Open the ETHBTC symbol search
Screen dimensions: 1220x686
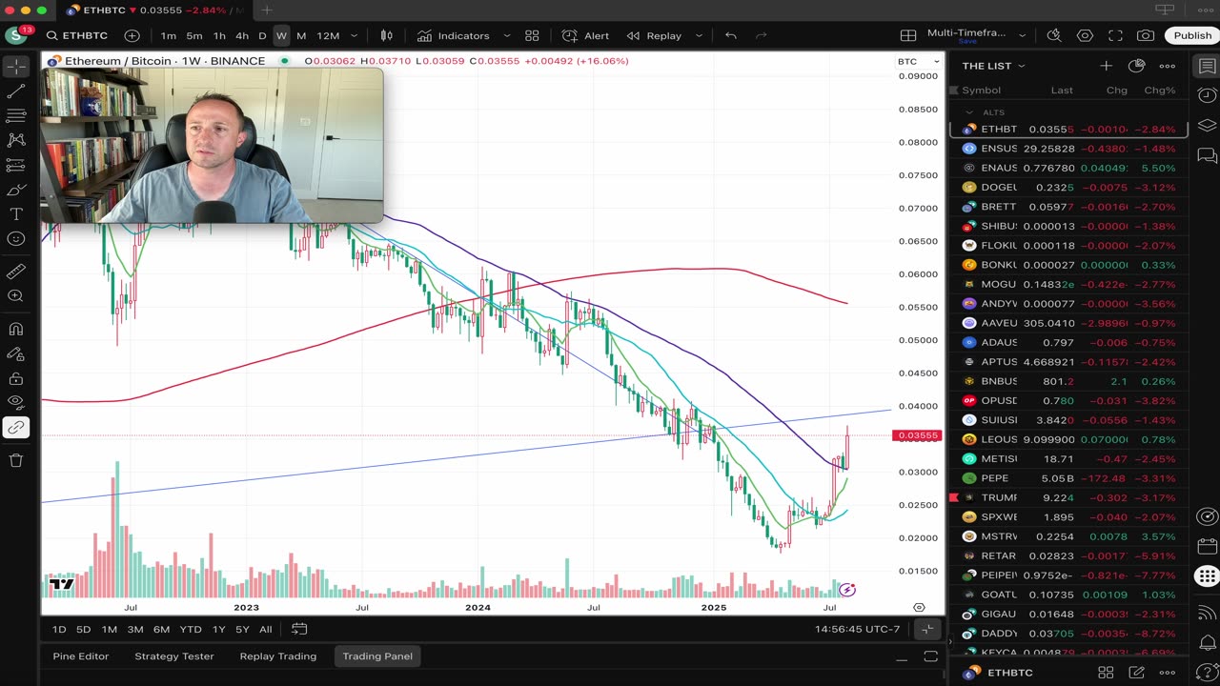coord(77,35)
